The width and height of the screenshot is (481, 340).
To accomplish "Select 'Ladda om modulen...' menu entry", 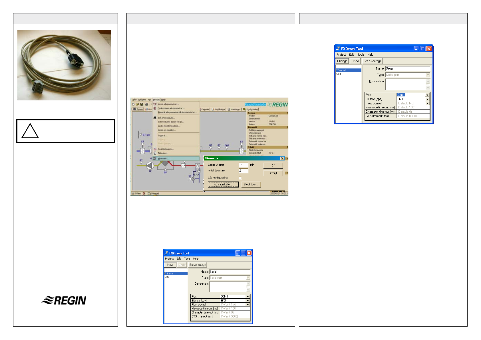I will [x=176, y=130].
